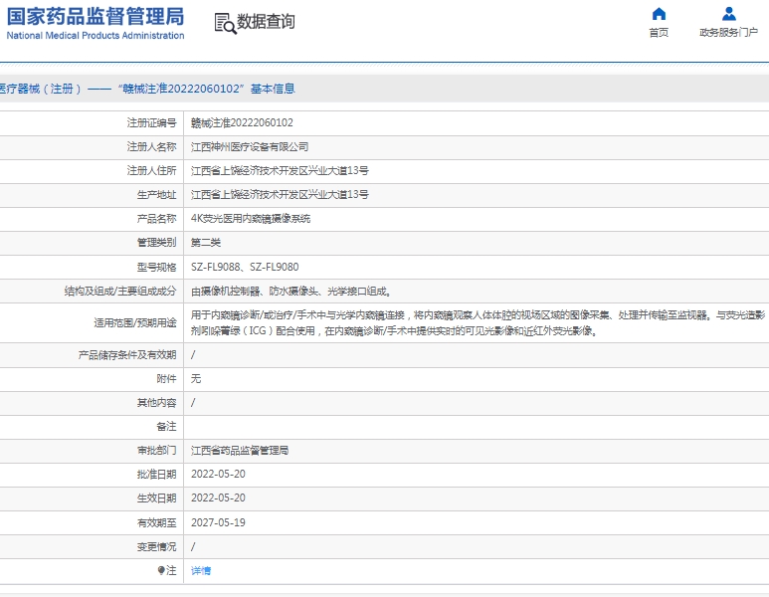Viewport: 769px width, 597px height.
Task: Select model spec SZ-FL9088、SZ-FL9080
Action: [x=245, y=267]
